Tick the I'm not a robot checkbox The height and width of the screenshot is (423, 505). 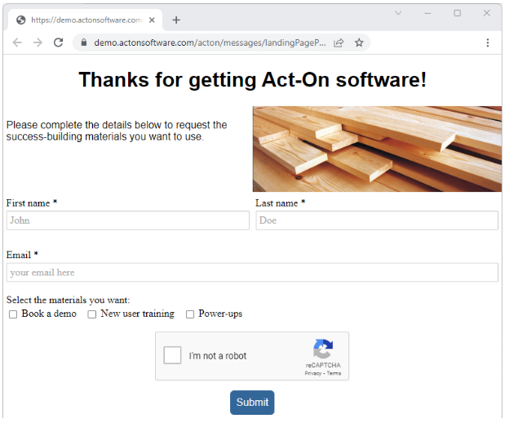click(172, 355)
